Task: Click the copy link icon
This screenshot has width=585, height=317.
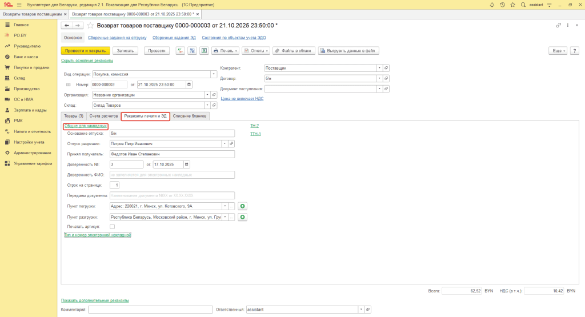Action: coord(558,25)
